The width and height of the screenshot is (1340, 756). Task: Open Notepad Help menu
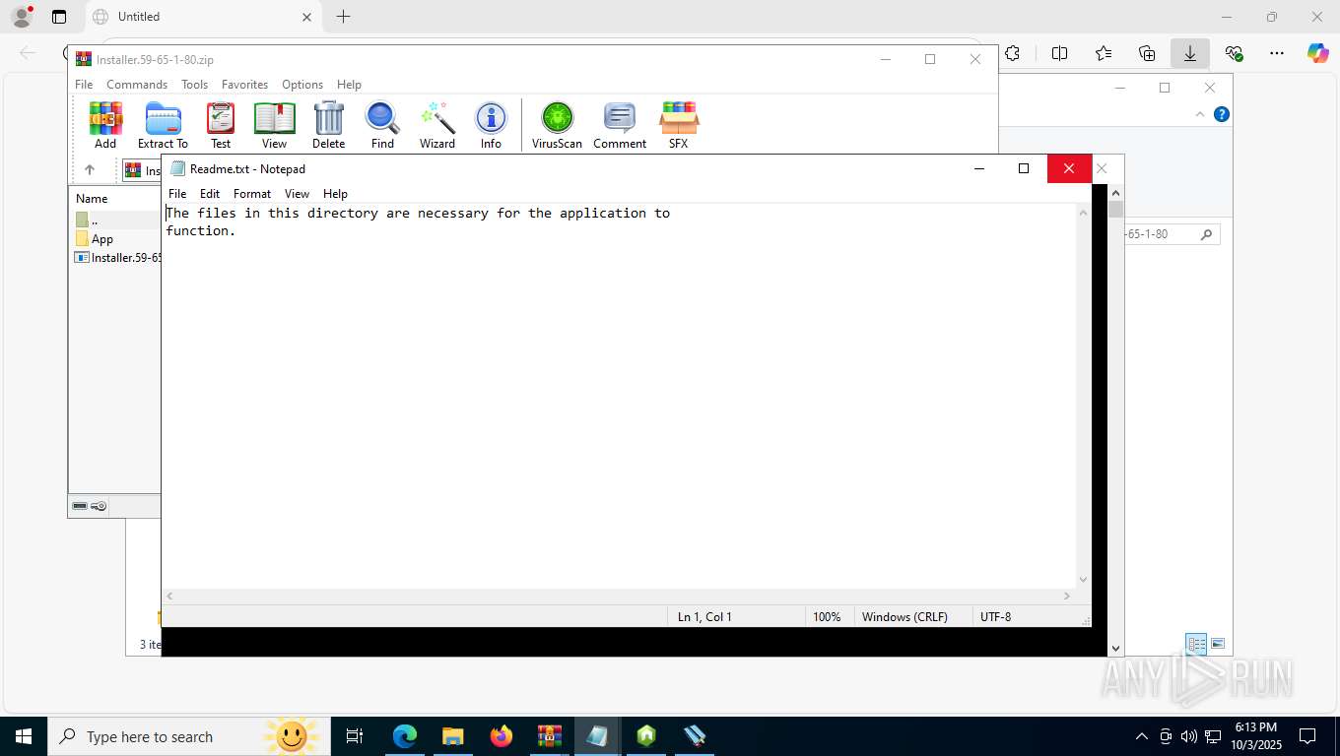point(335,194)
